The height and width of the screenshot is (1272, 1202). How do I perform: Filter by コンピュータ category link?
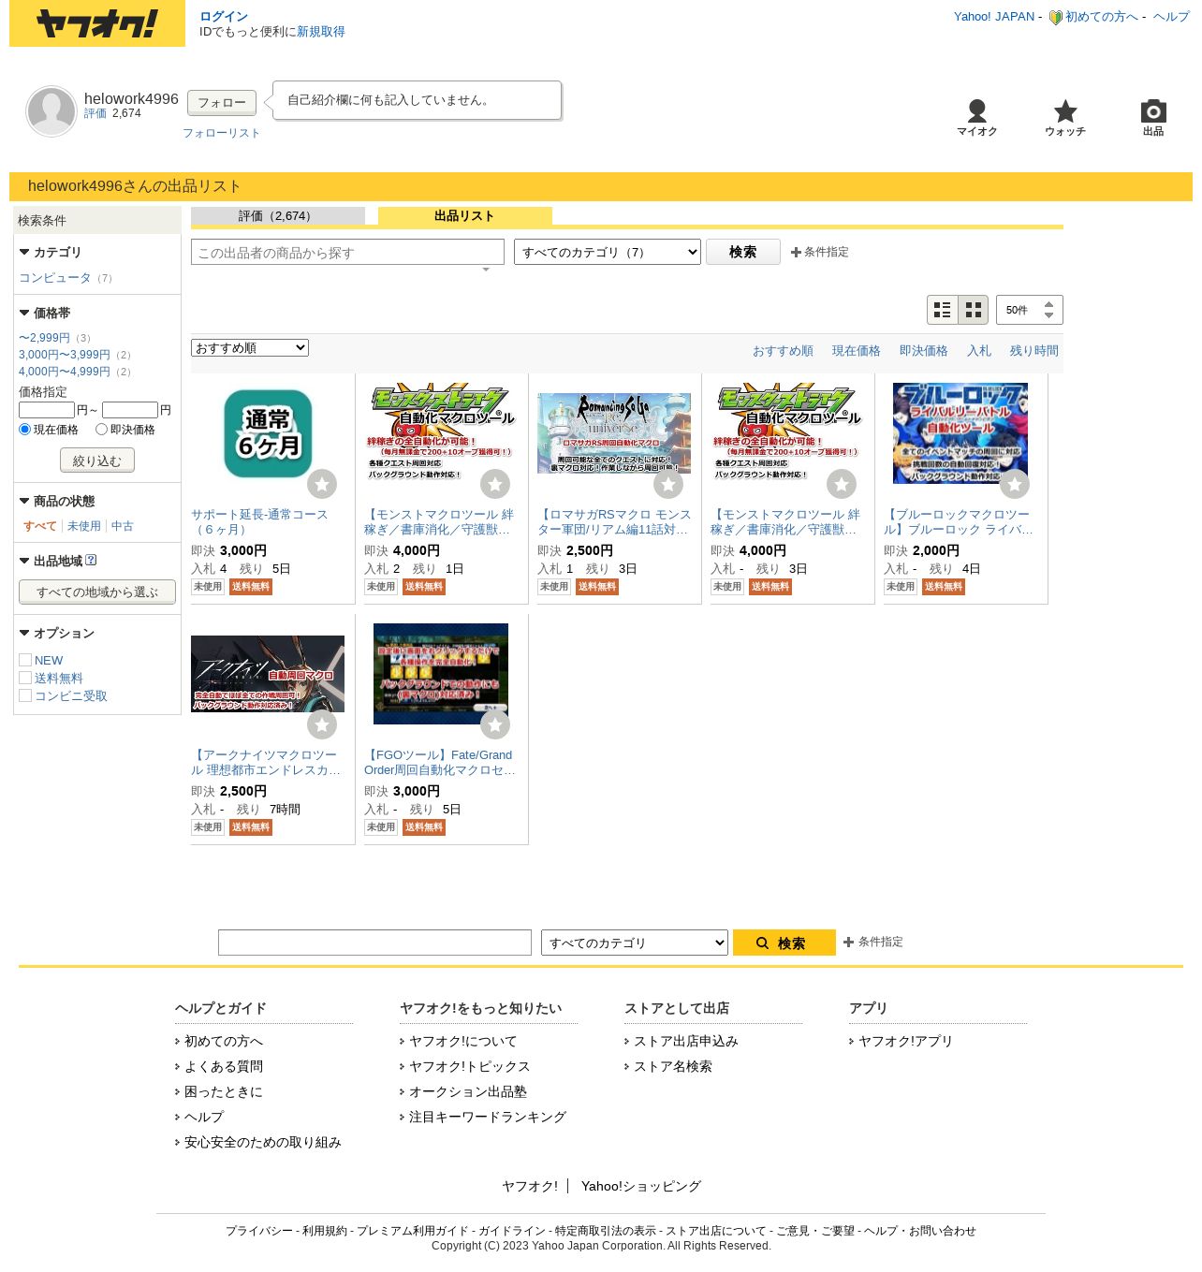coord(55,278)
